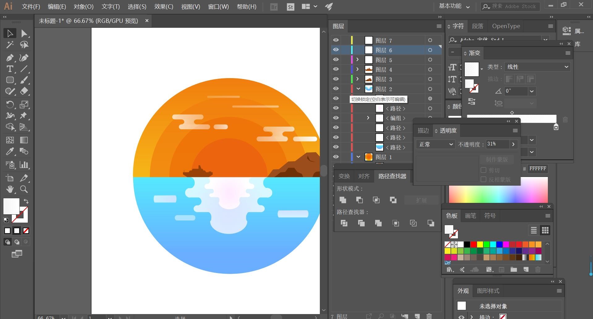Click the 制作蒙版 button
The height and width of the screenshot is (319, 593).
pyautogui.click(x=497, y=159)
